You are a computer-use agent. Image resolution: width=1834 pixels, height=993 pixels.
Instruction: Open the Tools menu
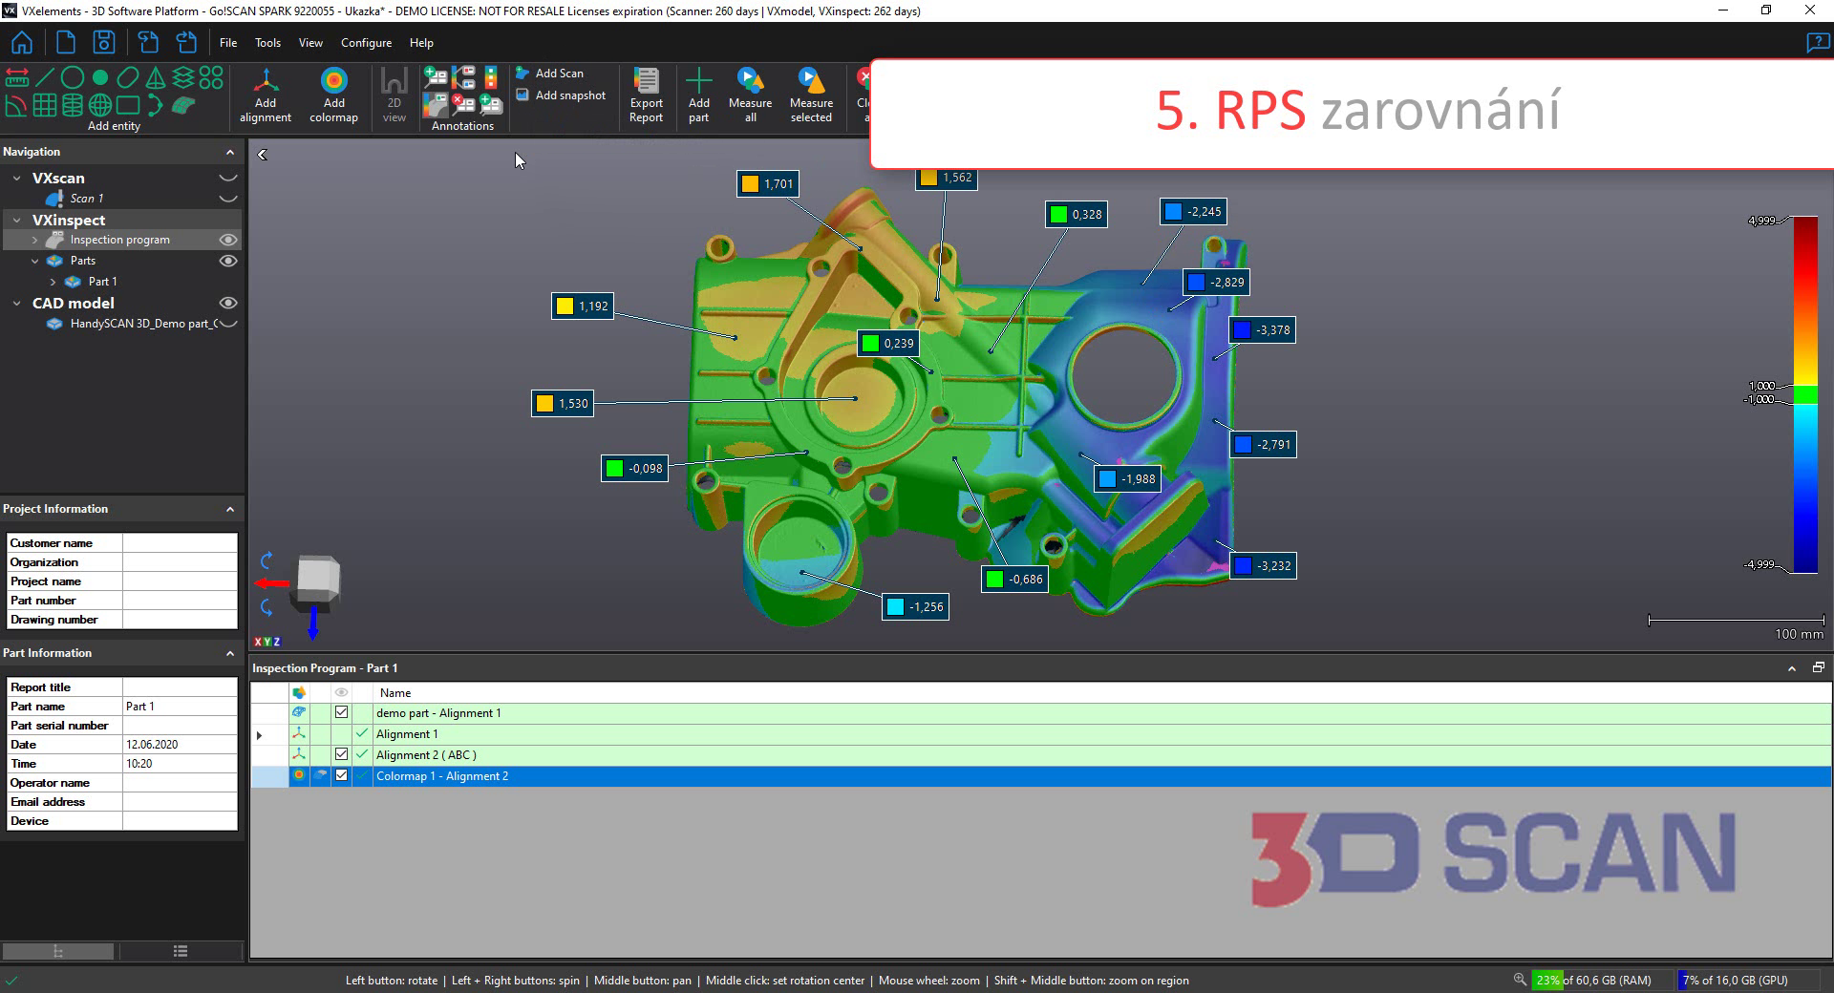point(267,43)
